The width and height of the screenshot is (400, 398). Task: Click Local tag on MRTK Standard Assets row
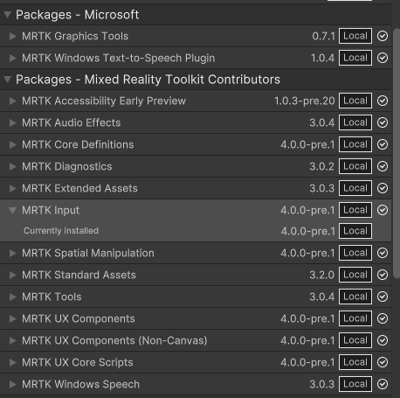tap(355, 275)
